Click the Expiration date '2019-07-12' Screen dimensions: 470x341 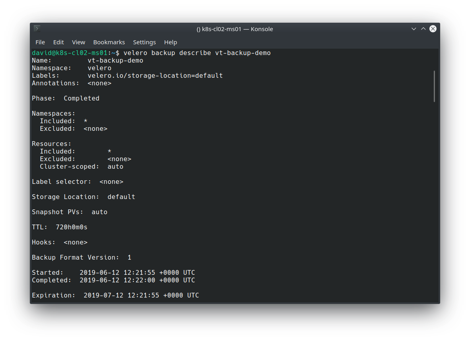pos(104,296)
